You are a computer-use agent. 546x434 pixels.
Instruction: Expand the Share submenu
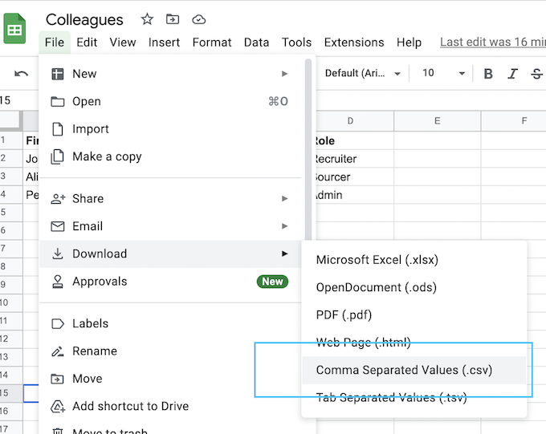click(x=170, y=198)
